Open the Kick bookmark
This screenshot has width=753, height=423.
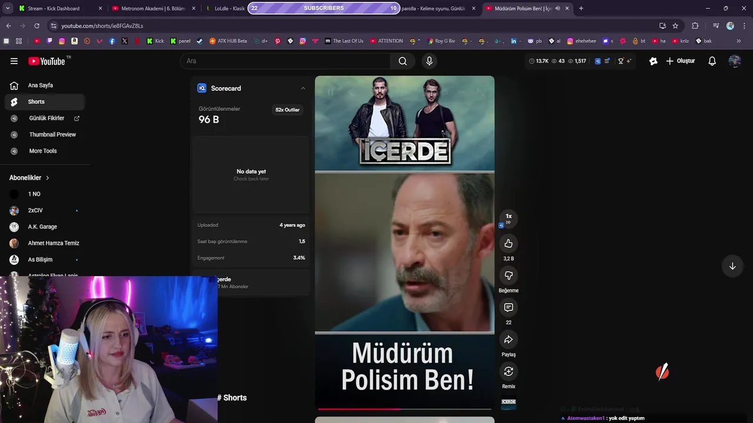155,41
